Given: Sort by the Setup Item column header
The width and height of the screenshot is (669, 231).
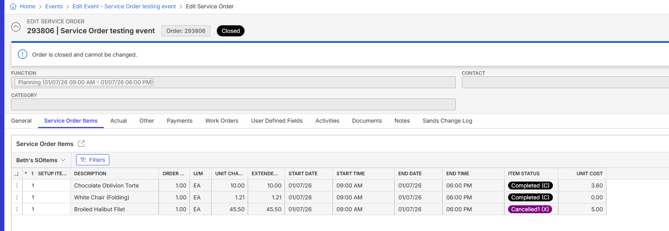Looking at the screenshot, I should click(x=52, y=174).
